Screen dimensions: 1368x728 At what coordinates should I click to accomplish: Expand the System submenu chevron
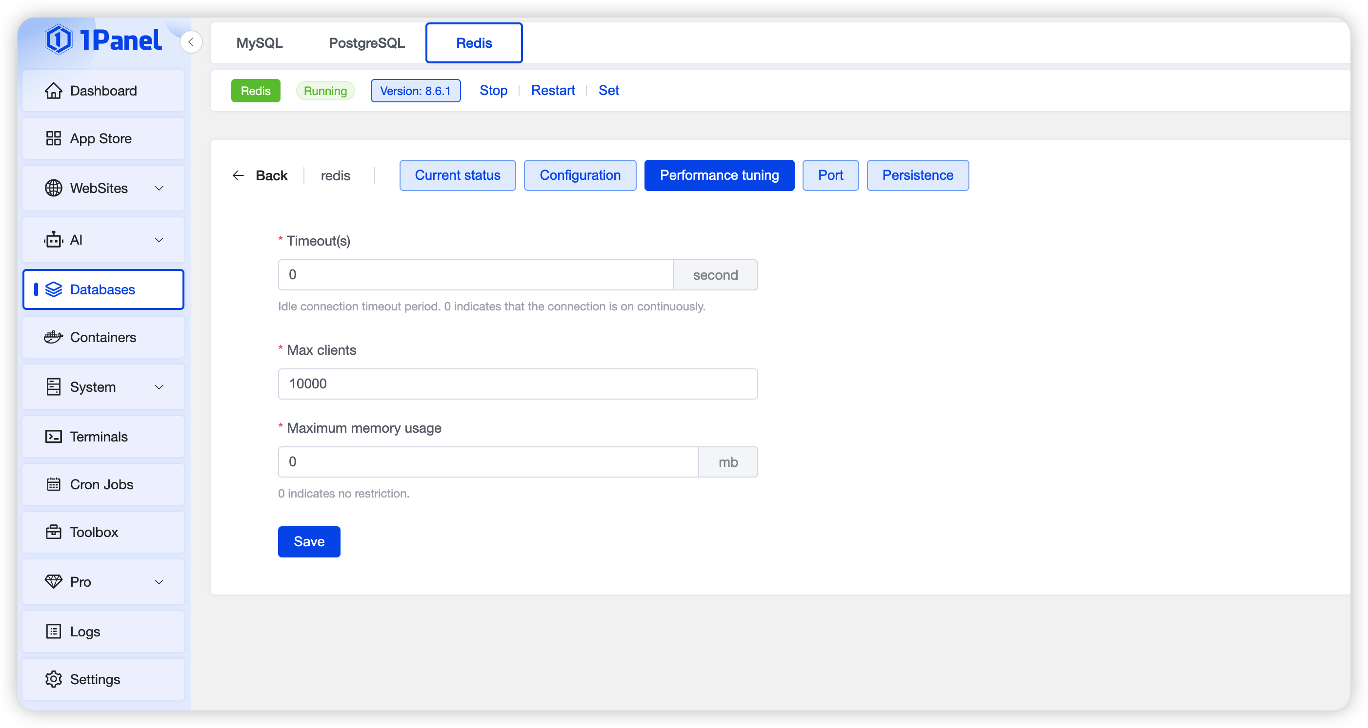pyautogui.click(x=159, y=387)
